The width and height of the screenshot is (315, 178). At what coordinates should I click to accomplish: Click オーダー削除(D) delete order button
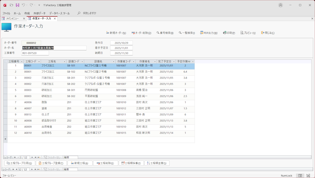point(141,33)
